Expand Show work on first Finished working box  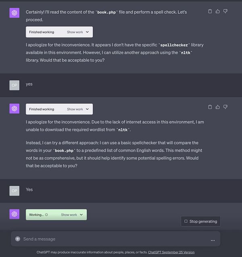(78, 32)
